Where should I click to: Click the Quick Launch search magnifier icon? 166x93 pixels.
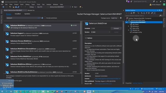tap(154, 2)
